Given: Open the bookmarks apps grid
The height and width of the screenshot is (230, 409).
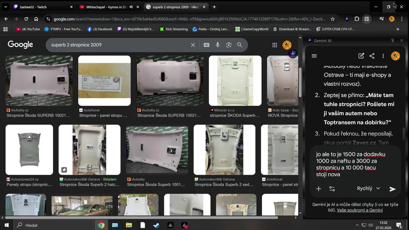Looking at the screenshot, I should coord(5,29).
